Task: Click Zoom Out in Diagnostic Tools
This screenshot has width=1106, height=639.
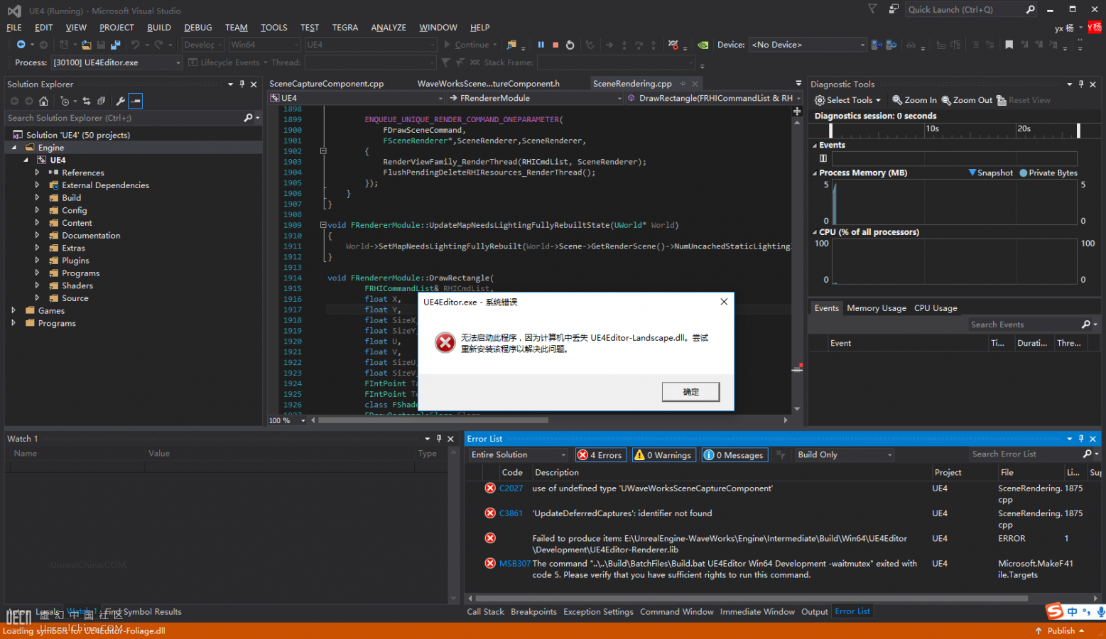Action: pyautogui.click(x=967, y=100)
